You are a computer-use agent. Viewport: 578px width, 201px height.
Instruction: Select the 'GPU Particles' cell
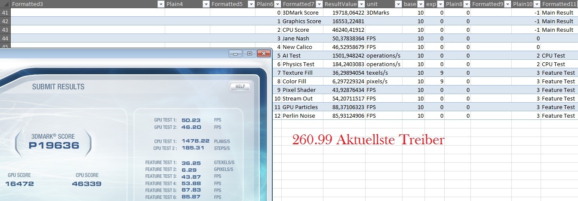(x=302, y=107)
